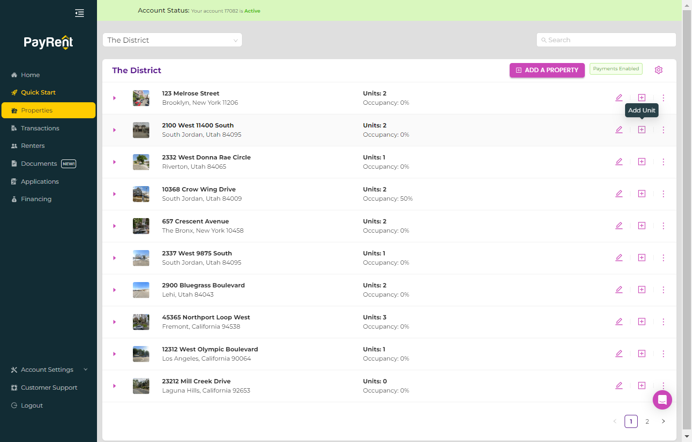Edit 123 Melrose Street property
The width and height of the screenshot is (692, 442).
pos(619,98)
